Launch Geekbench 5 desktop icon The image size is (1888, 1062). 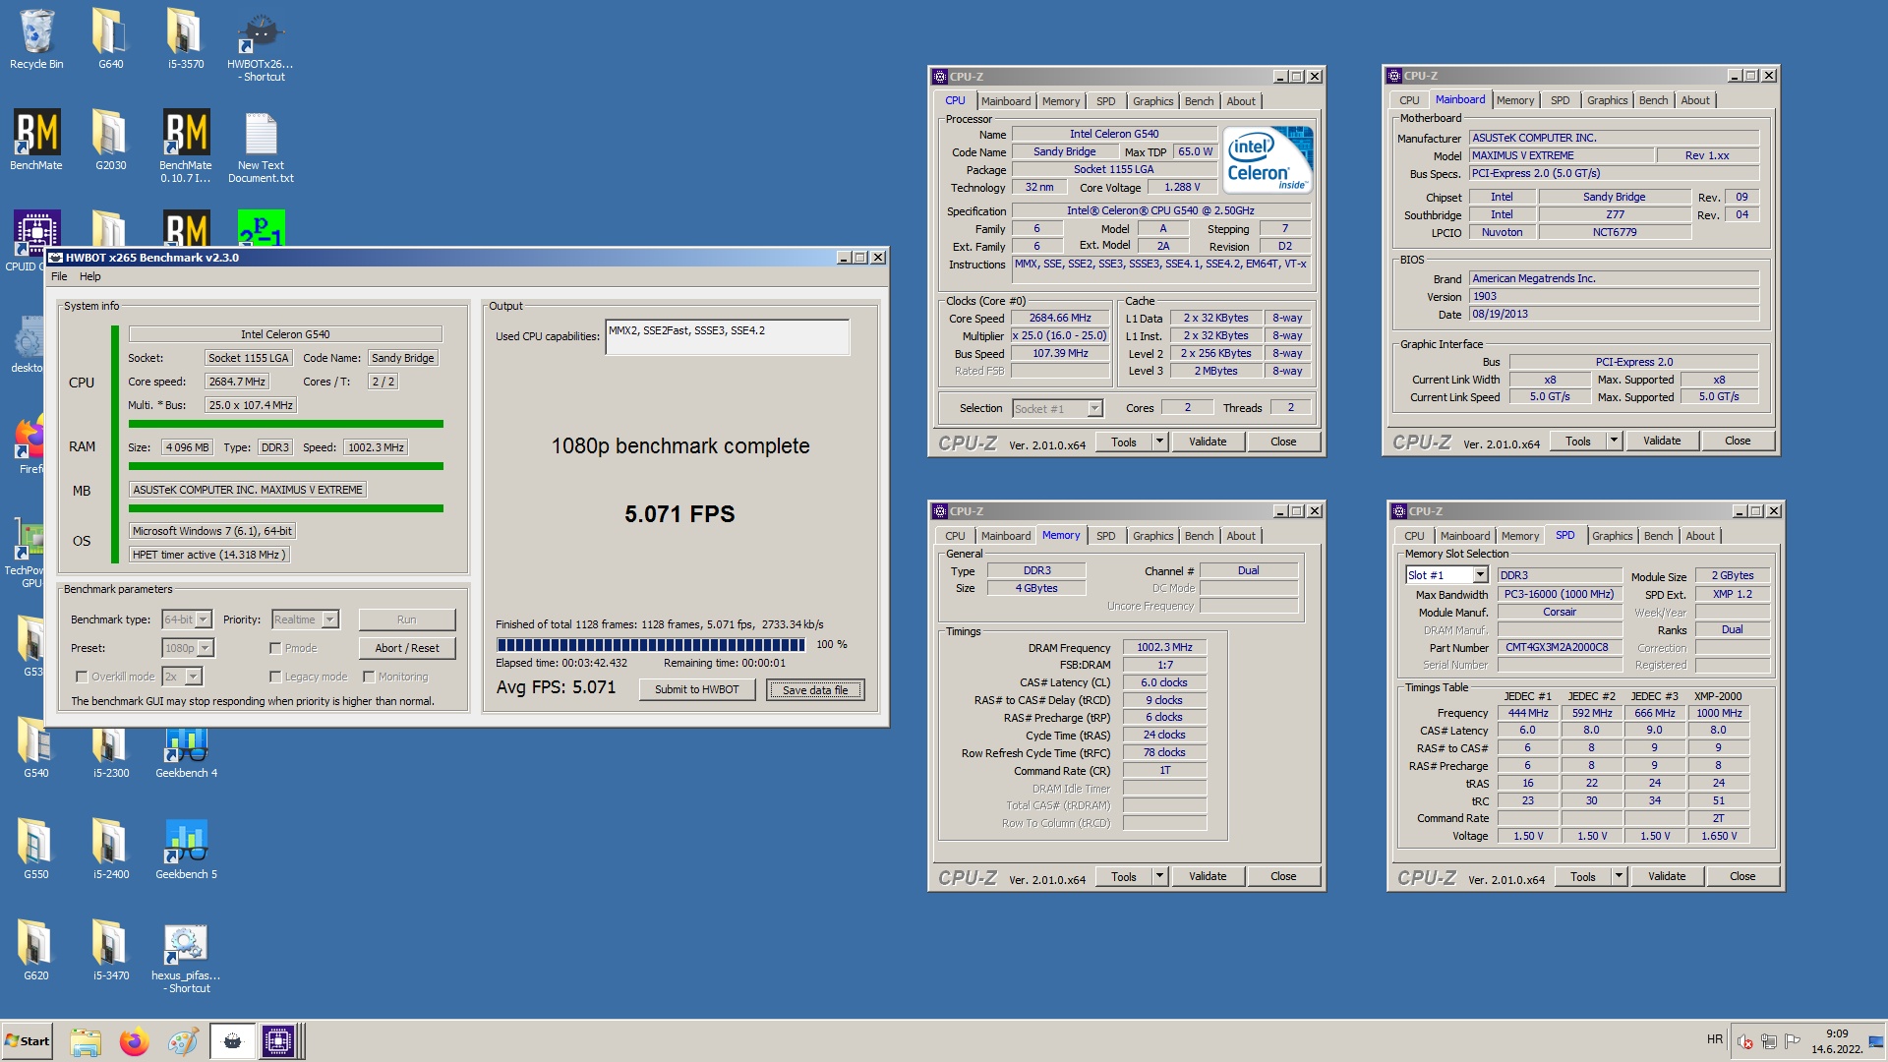[186, 850]
